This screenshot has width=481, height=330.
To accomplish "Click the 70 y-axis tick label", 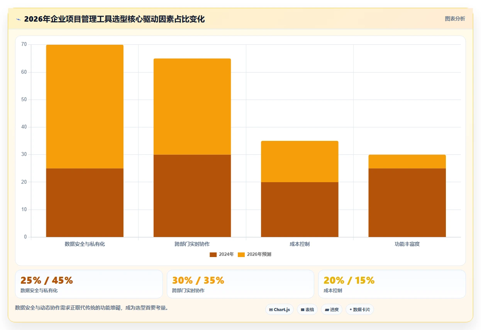I will [x=24, y=45].
